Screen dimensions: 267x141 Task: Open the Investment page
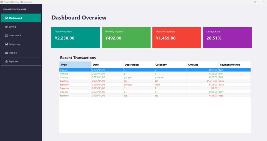(x=21, y=35)
